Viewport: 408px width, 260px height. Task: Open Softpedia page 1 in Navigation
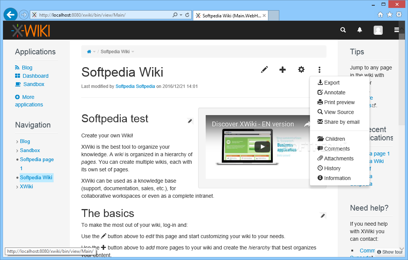tap(37, 160)
